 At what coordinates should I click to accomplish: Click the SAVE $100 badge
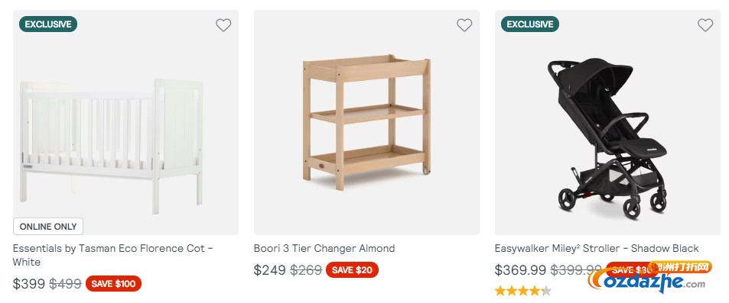tap(113, 283)
